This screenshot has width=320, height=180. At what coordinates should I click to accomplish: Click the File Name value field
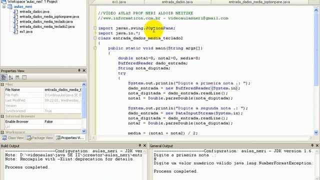click(63, 90)
